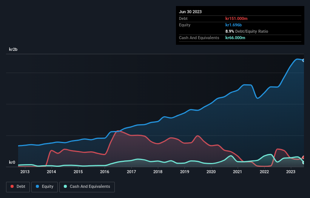
Task: Toggle Cash And Equivalents legend button
Action: tap(87, 187)
